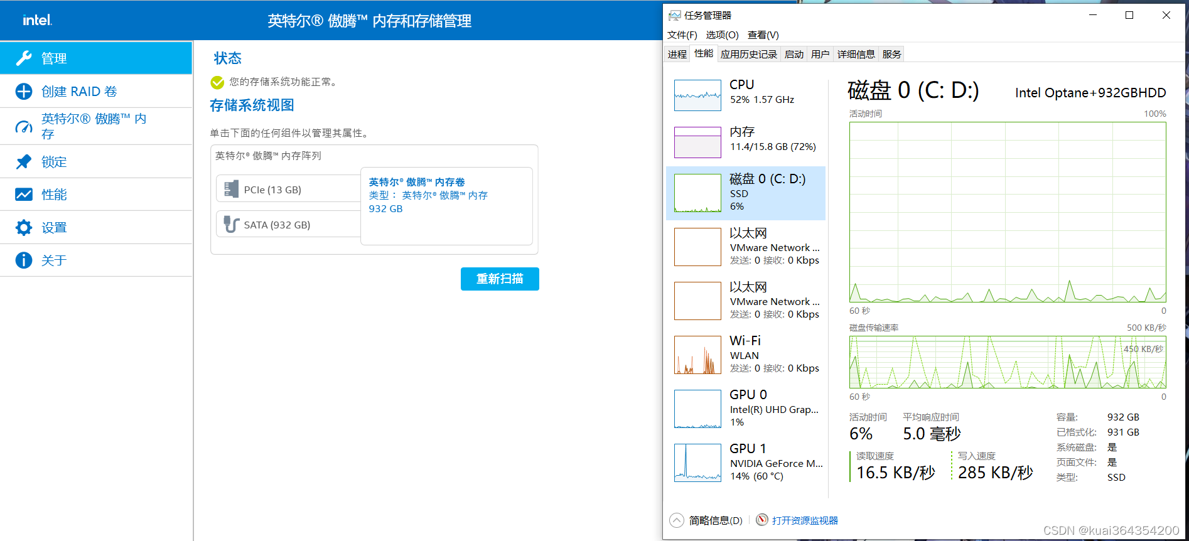Screen dimensions: 1189x541
Task: Switch to the 详细信息 tab
Action: click(856, 55)
